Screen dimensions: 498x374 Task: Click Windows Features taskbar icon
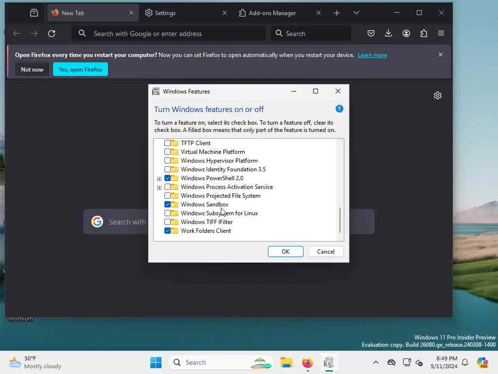[329, 362]
